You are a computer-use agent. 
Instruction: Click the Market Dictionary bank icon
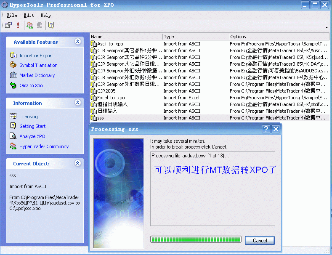[x=13, y=75]
